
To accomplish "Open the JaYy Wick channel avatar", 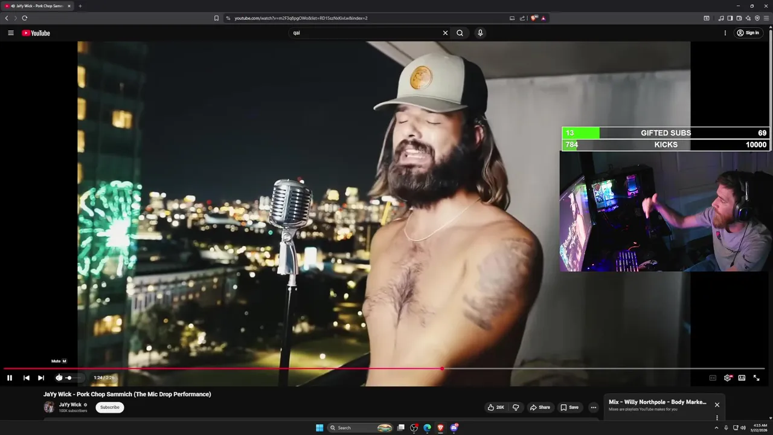I will click(49, 407).
